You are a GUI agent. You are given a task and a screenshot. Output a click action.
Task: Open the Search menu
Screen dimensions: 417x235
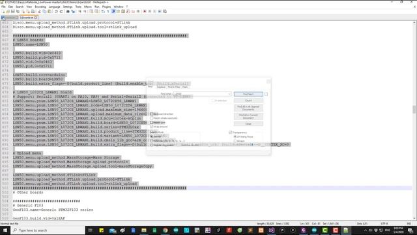click(20, 7)
